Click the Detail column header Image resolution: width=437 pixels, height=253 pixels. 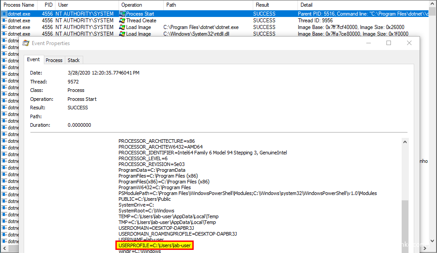click(306, 5)
